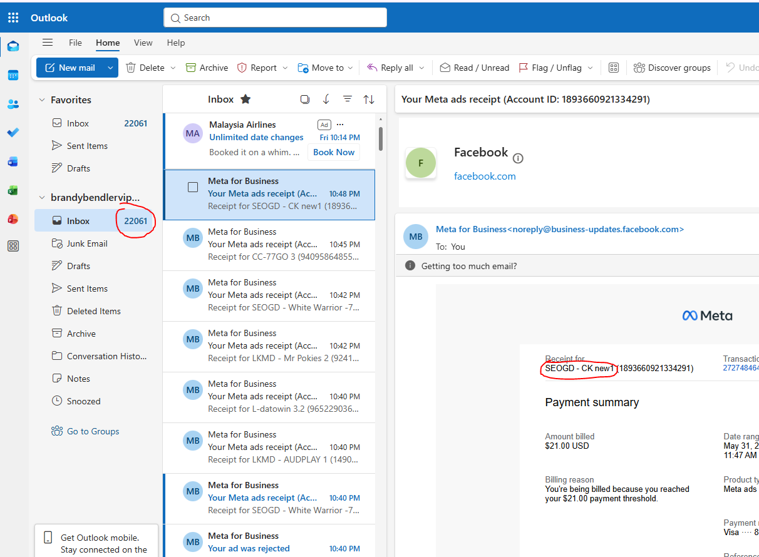The image size is (759, 557).
Task: Click the Meta for Business sender address
Action: [x=560, y=229]
